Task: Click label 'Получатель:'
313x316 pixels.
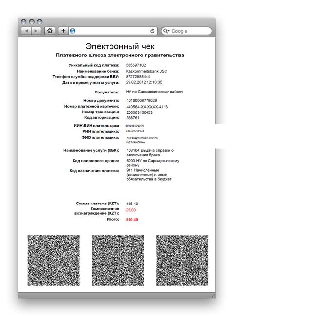Action: (107, 92)
